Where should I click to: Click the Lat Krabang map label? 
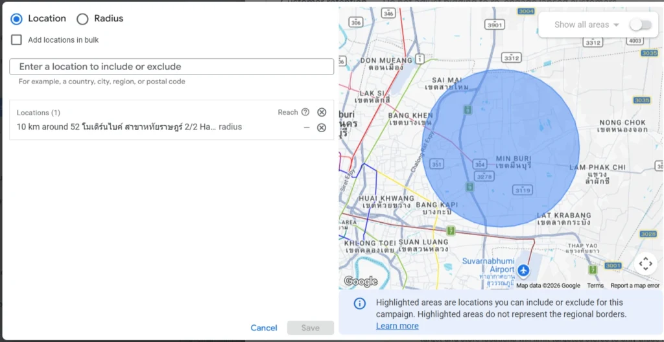pyautogui.click(x=563, y=219)
